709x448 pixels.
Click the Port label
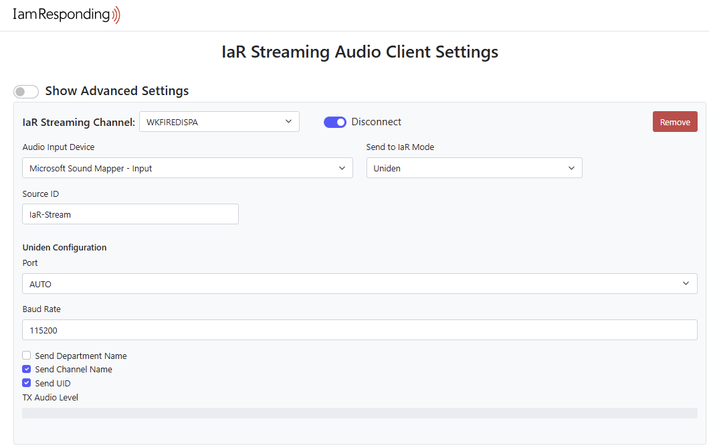click(x=30, y=263)
